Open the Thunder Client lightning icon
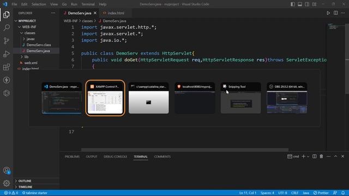This screenshot has height=196, width=349. click(x=7, y=80)
